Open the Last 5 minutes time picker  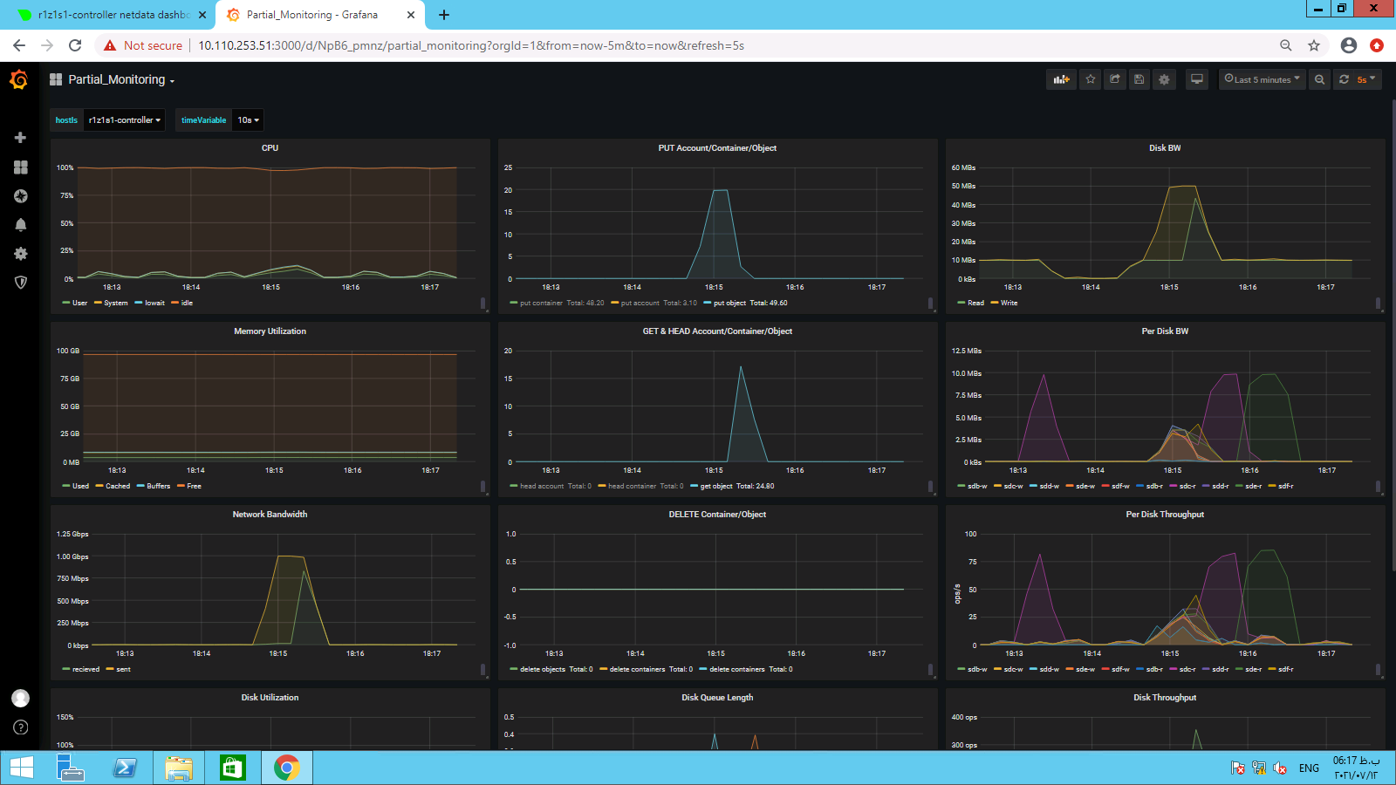pos(1262,79)
